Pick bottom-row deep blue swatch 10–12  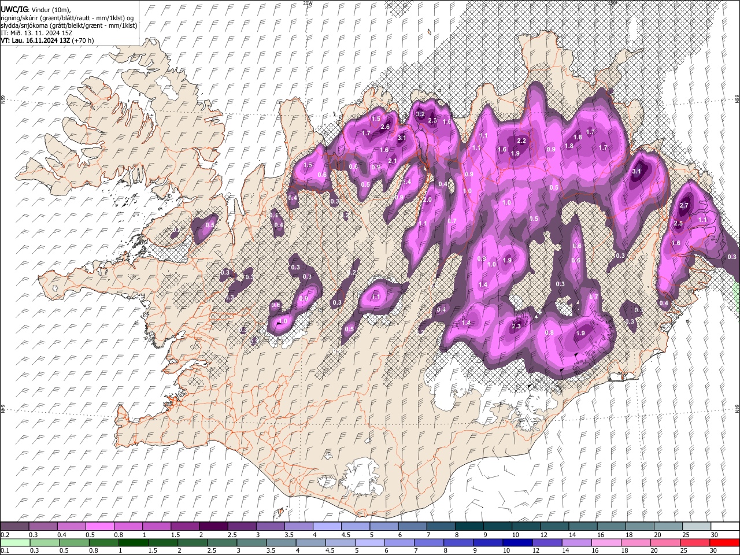click(517, 542)
